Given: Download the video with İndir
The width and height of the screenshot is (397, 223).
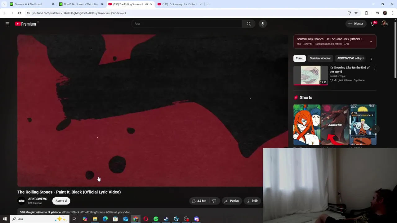Looking at the screenshot, I should coord(252,201).
